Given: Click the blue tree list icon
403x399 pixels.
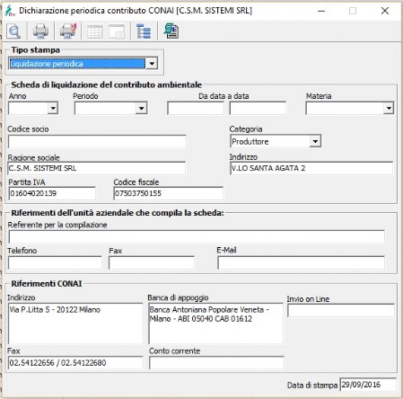Looking at the screenshot, I should click(144, 31).
